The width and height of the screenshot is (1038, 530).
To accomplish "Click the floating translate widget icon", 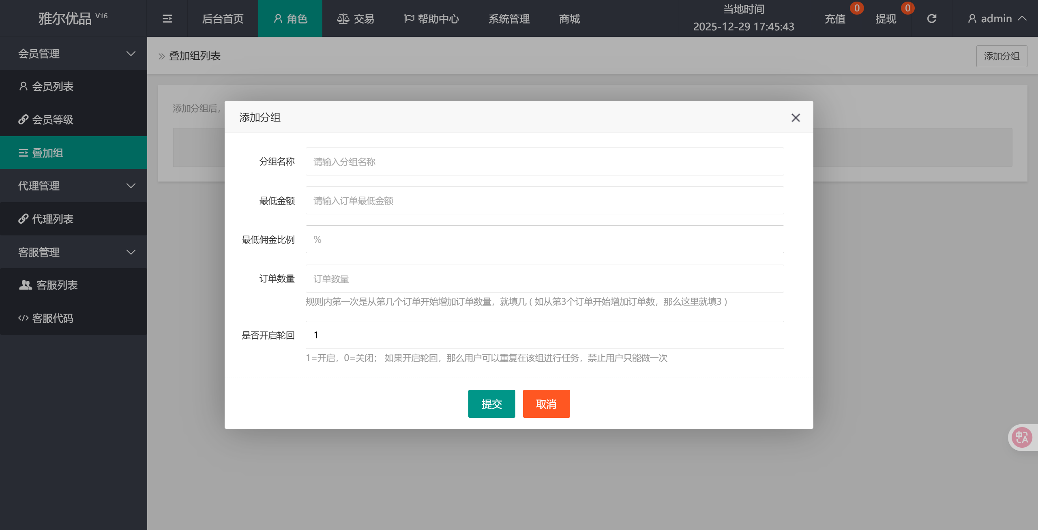I will click(1021, 438).
